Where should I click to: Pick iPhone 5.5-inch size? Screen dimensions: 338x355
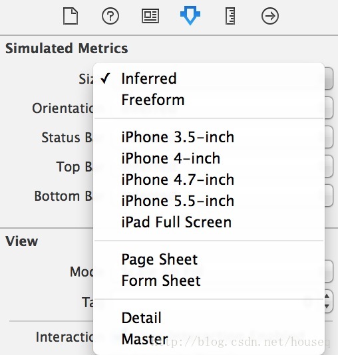(209, 201)
